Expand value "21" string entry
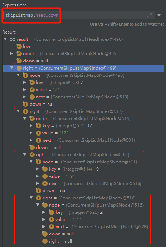 pyautogui.click(x=44, y=220)
